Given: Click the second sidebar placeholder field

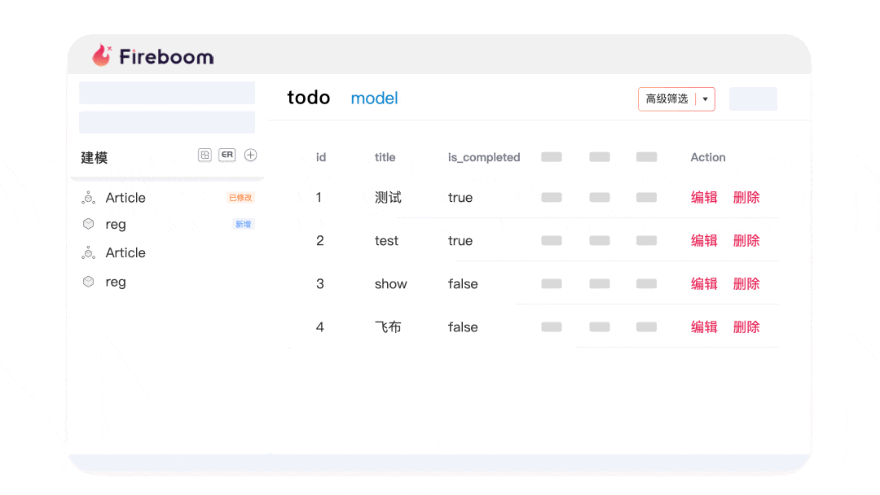Looking at the screenshot, I should tap(167, 122).
